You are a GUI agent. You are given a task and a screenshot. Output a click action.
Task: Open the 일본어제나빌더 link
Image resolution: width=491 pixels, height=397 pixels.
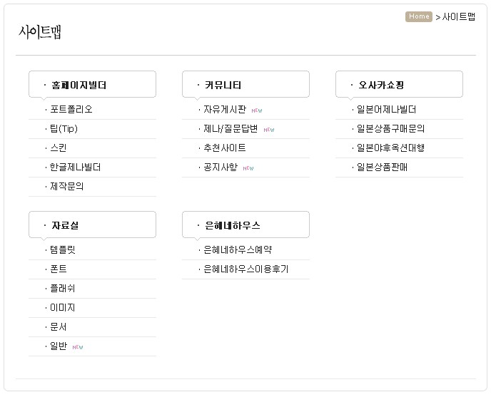click(x=386, y=110)
